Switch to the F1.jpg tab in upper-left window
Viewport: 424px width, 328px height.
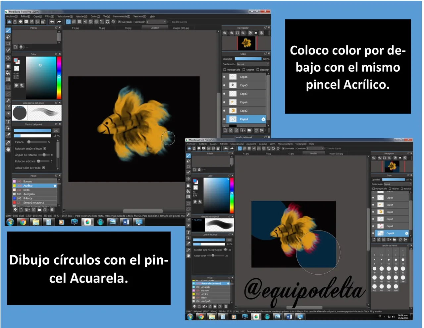point(76,28)
